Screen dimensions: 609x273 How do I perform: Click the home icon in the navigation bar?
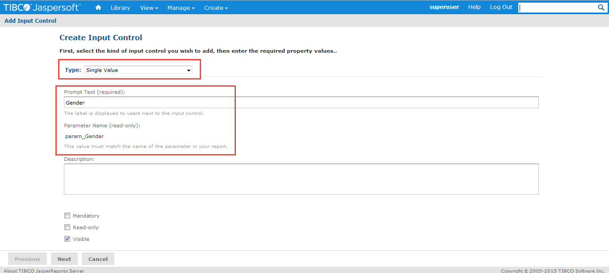tap(98, 7)
